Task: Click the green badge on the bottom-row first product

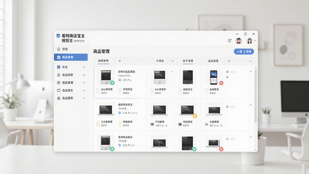Action: point(112,149)
